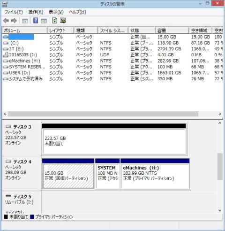Select the USER (D:) volume icon
The image size is (225, 231).
pos(6,73)
